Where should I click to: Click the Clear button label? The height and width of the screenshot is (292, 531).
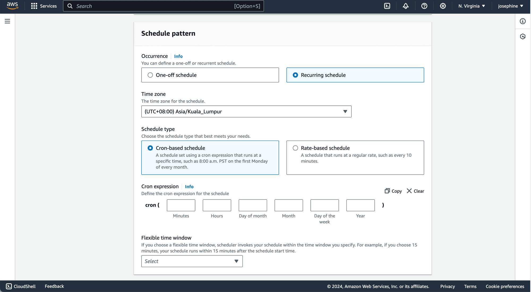pyautogui.click(x=419, y=191)
